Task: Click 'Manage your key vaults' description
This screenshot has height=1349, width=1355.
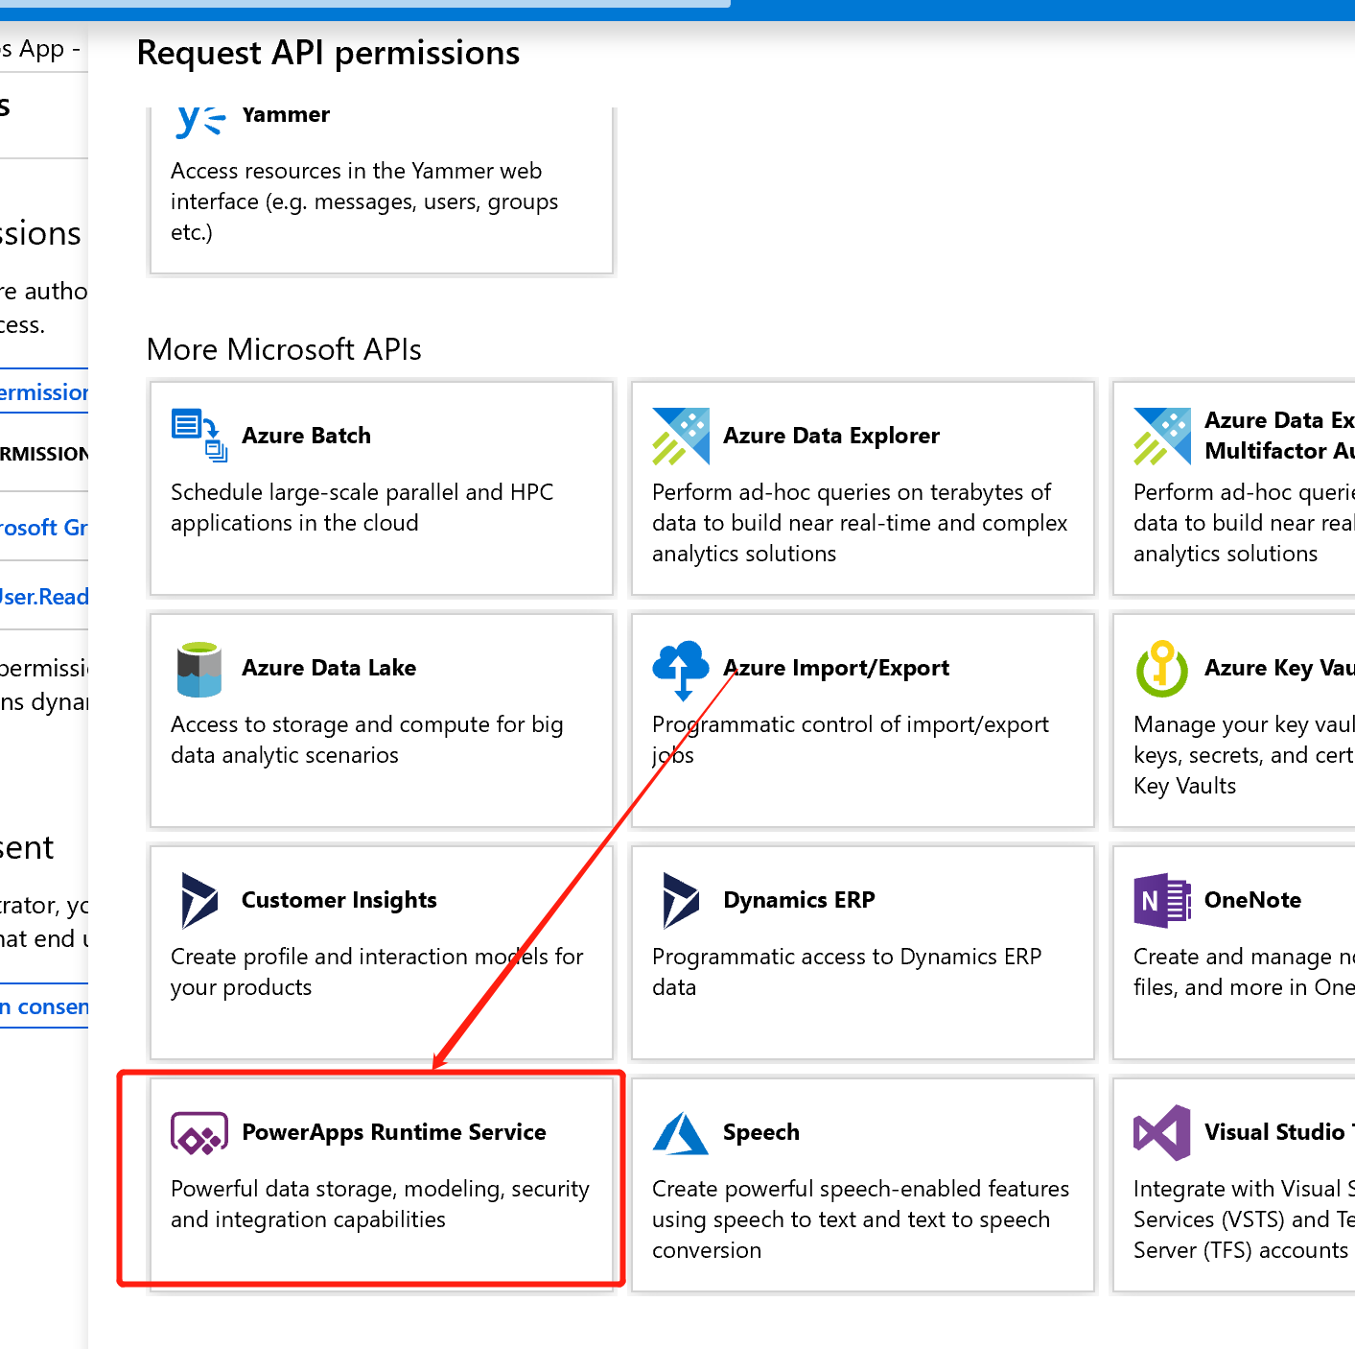Action: [x=1244, y=755]
